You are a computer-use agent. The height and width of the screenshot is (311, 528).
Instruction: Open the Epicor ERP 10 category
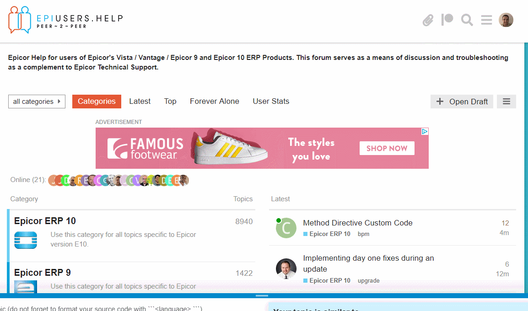point(45,221)
